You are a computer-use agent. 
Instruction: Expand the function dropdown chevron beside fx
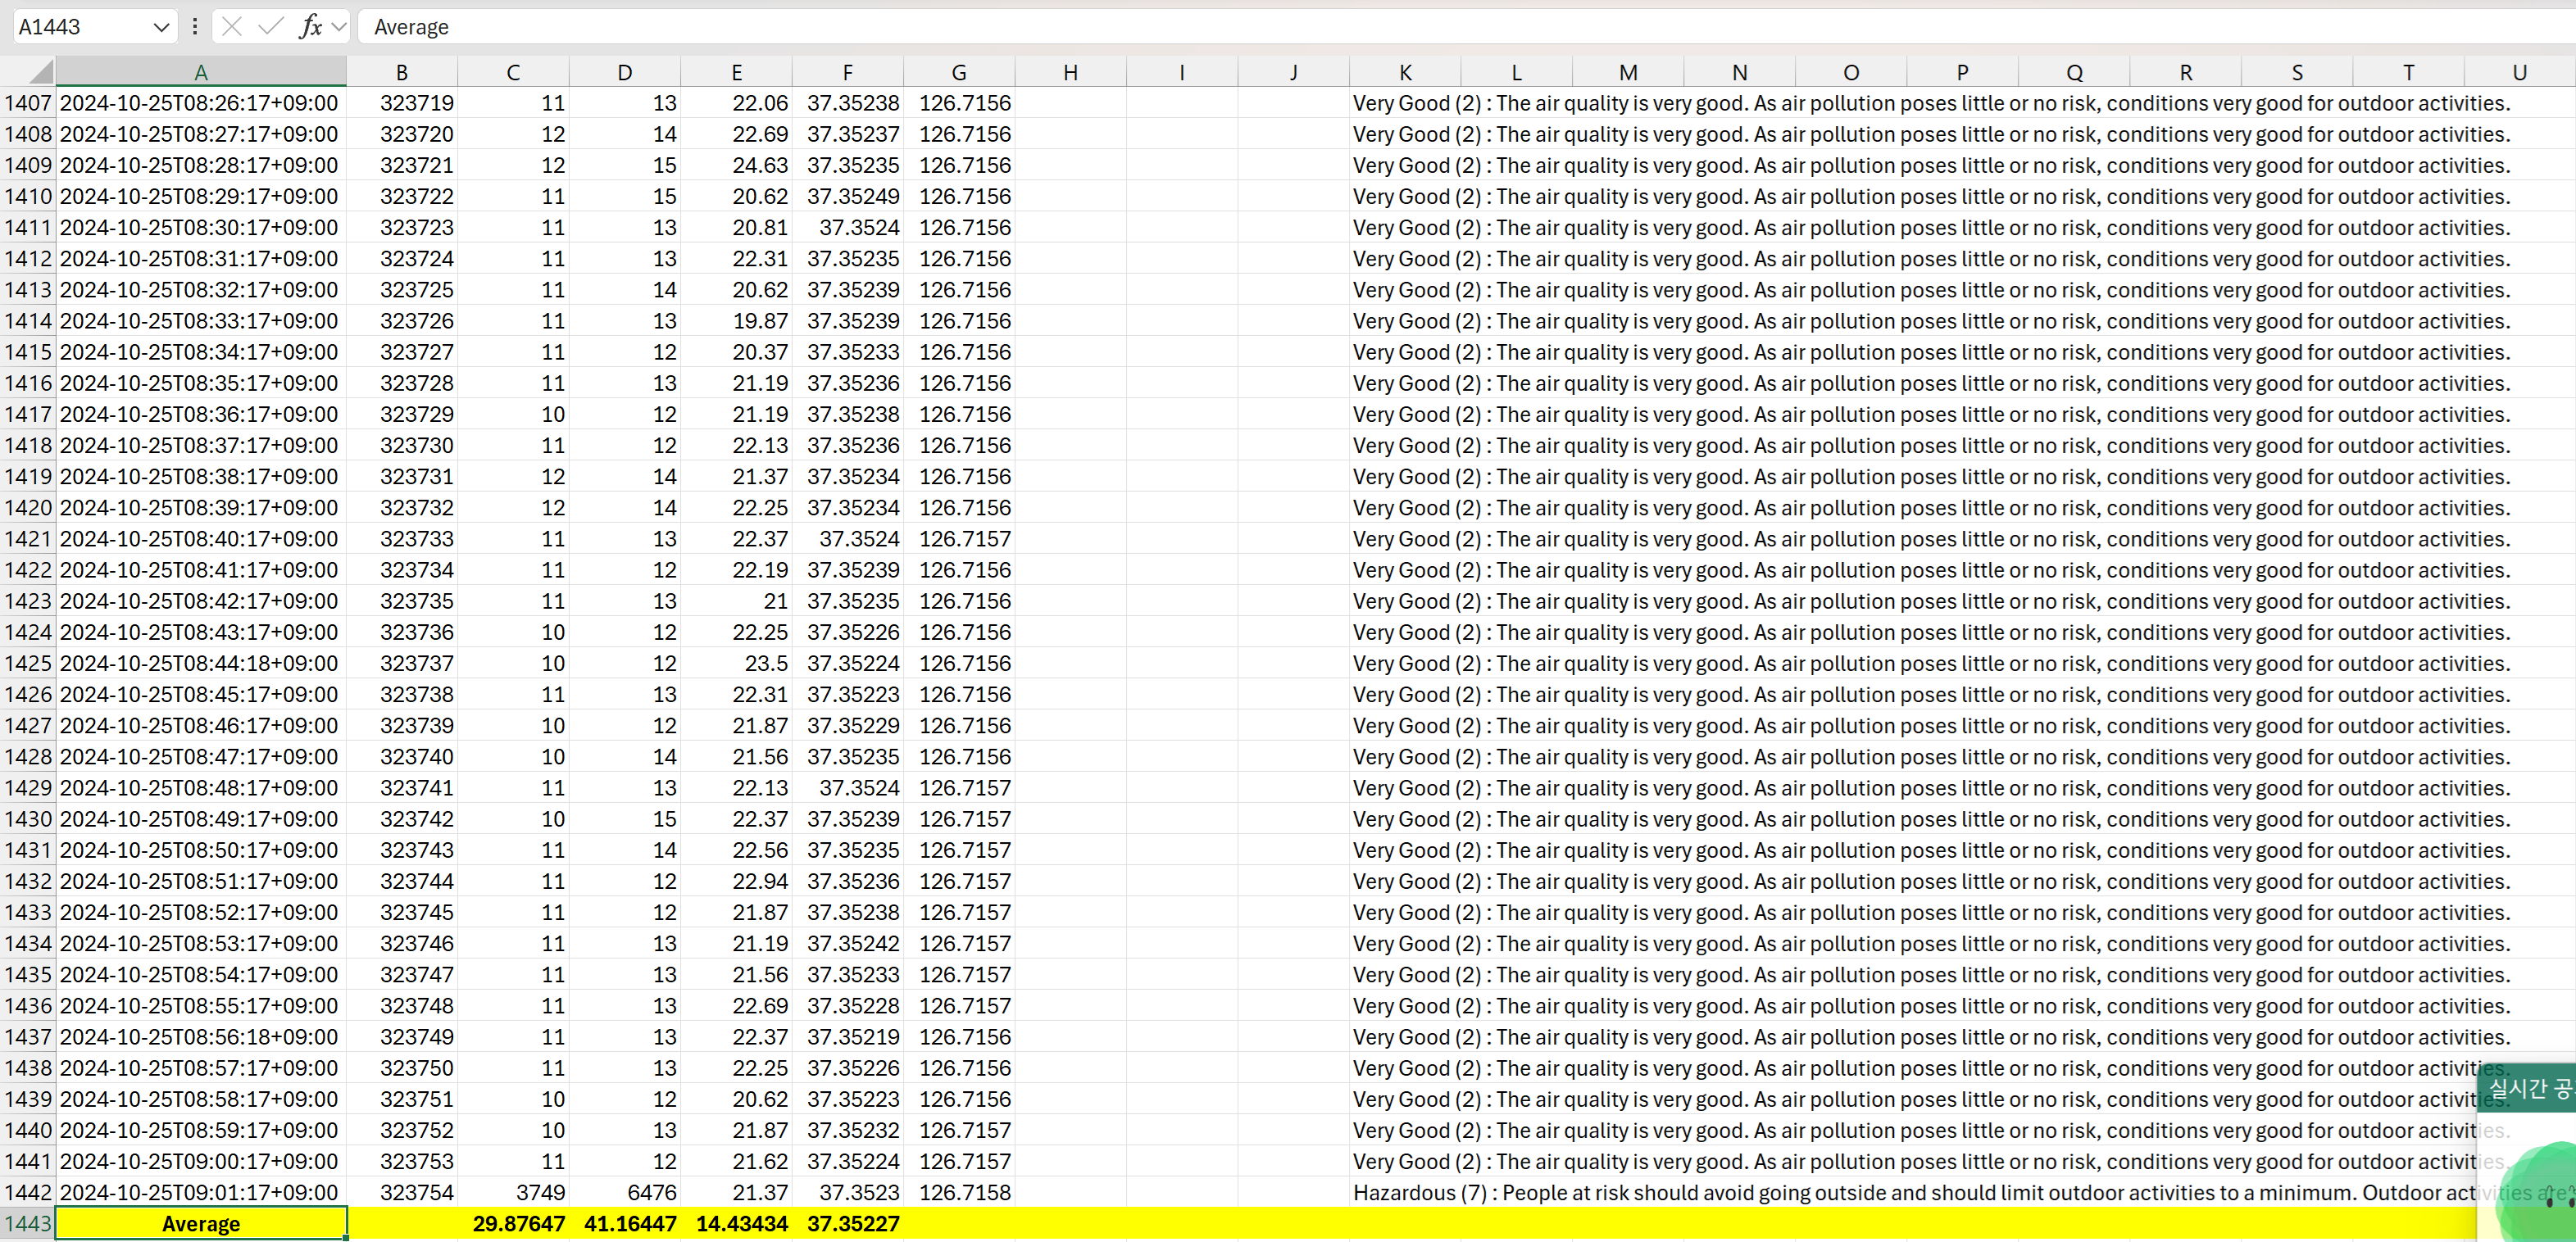pyautogui.click(x=339, y=27)
